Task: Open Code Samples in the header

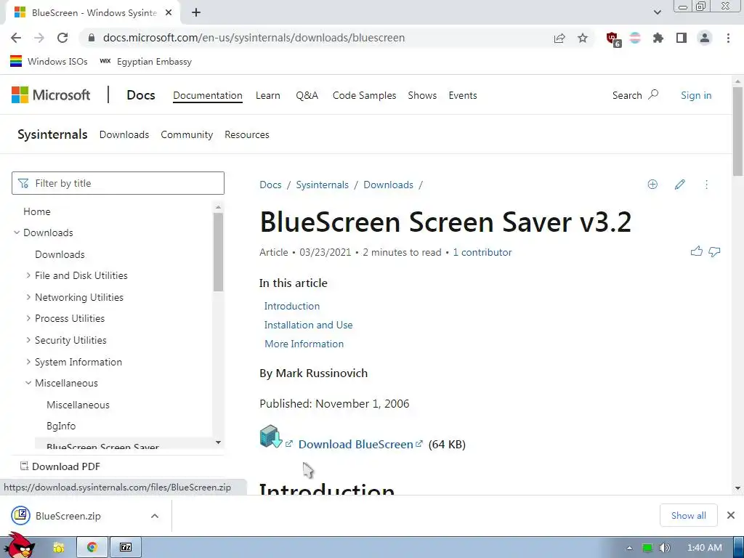Action: pyautogui.click(x=364, y=95)
